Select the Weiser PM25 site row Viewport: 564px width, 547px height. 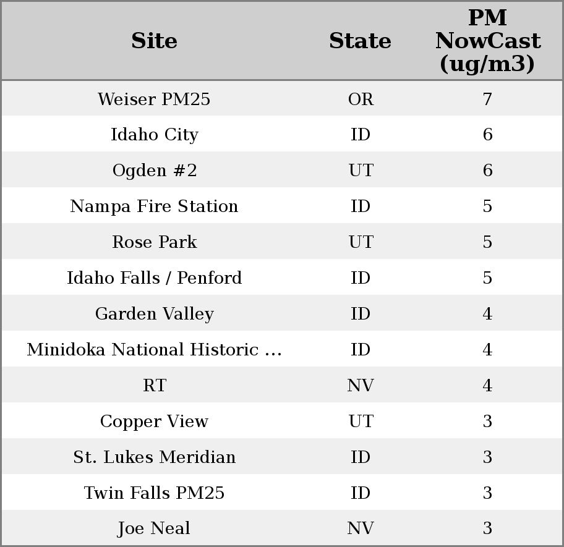[x=154, y=99]
